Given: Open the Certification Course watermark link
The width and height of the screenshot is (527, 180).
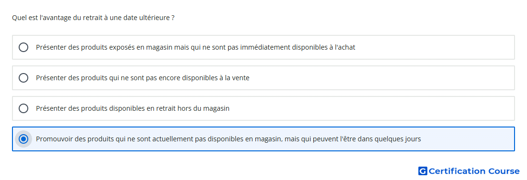Looking at the screenshot, I should (469, 171).
